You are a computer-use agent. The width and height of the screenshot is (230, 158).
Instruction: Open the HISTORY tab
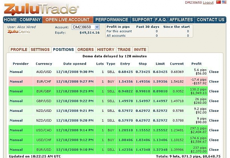pyautogui.click(x=106, y=49)
